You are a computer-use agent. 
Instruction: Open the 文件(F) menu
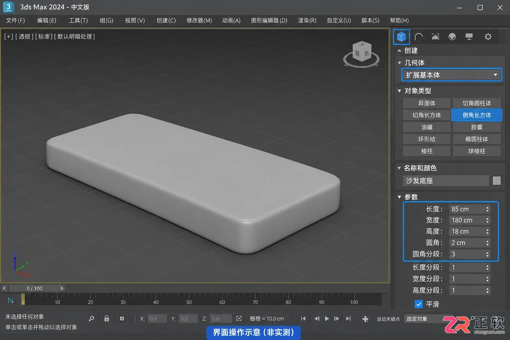point(16,21)
